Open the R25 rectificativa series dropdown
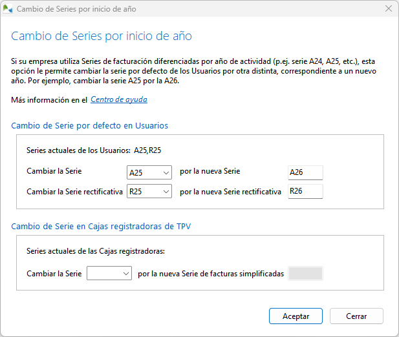The height and width of the screenshot is (337, 399). [149, 192]
